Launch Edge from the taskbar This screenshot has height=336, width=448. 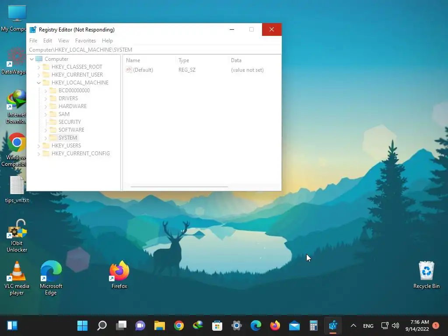255,325
